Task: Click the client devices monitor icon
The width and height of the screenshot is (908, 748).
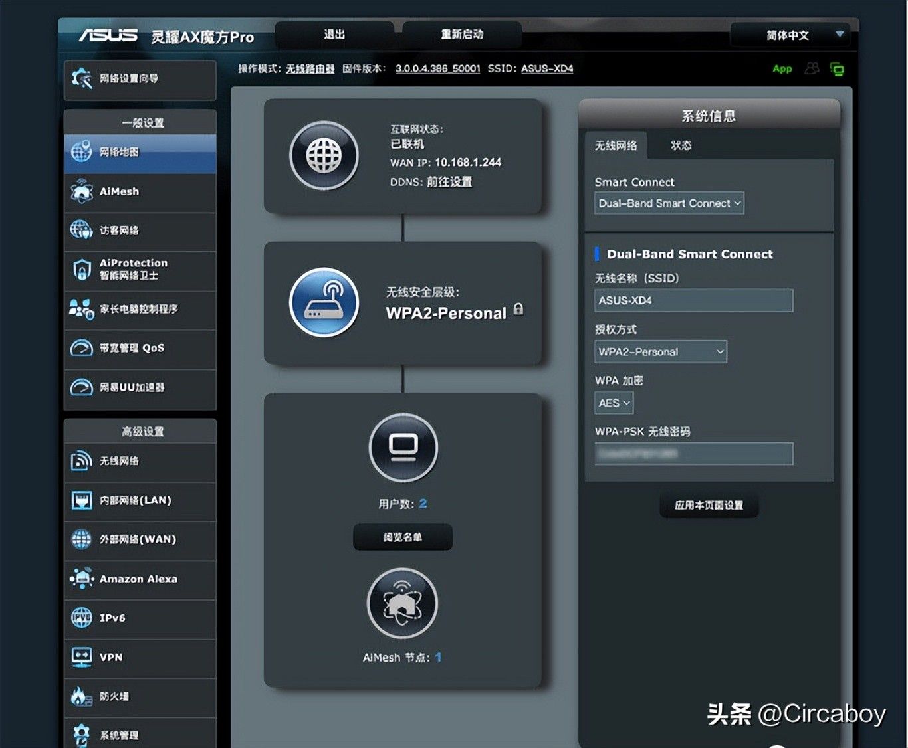Action: point(403,447)
